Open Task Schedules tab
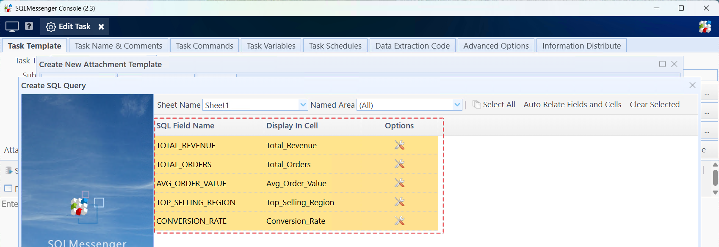 click(335, 46)
